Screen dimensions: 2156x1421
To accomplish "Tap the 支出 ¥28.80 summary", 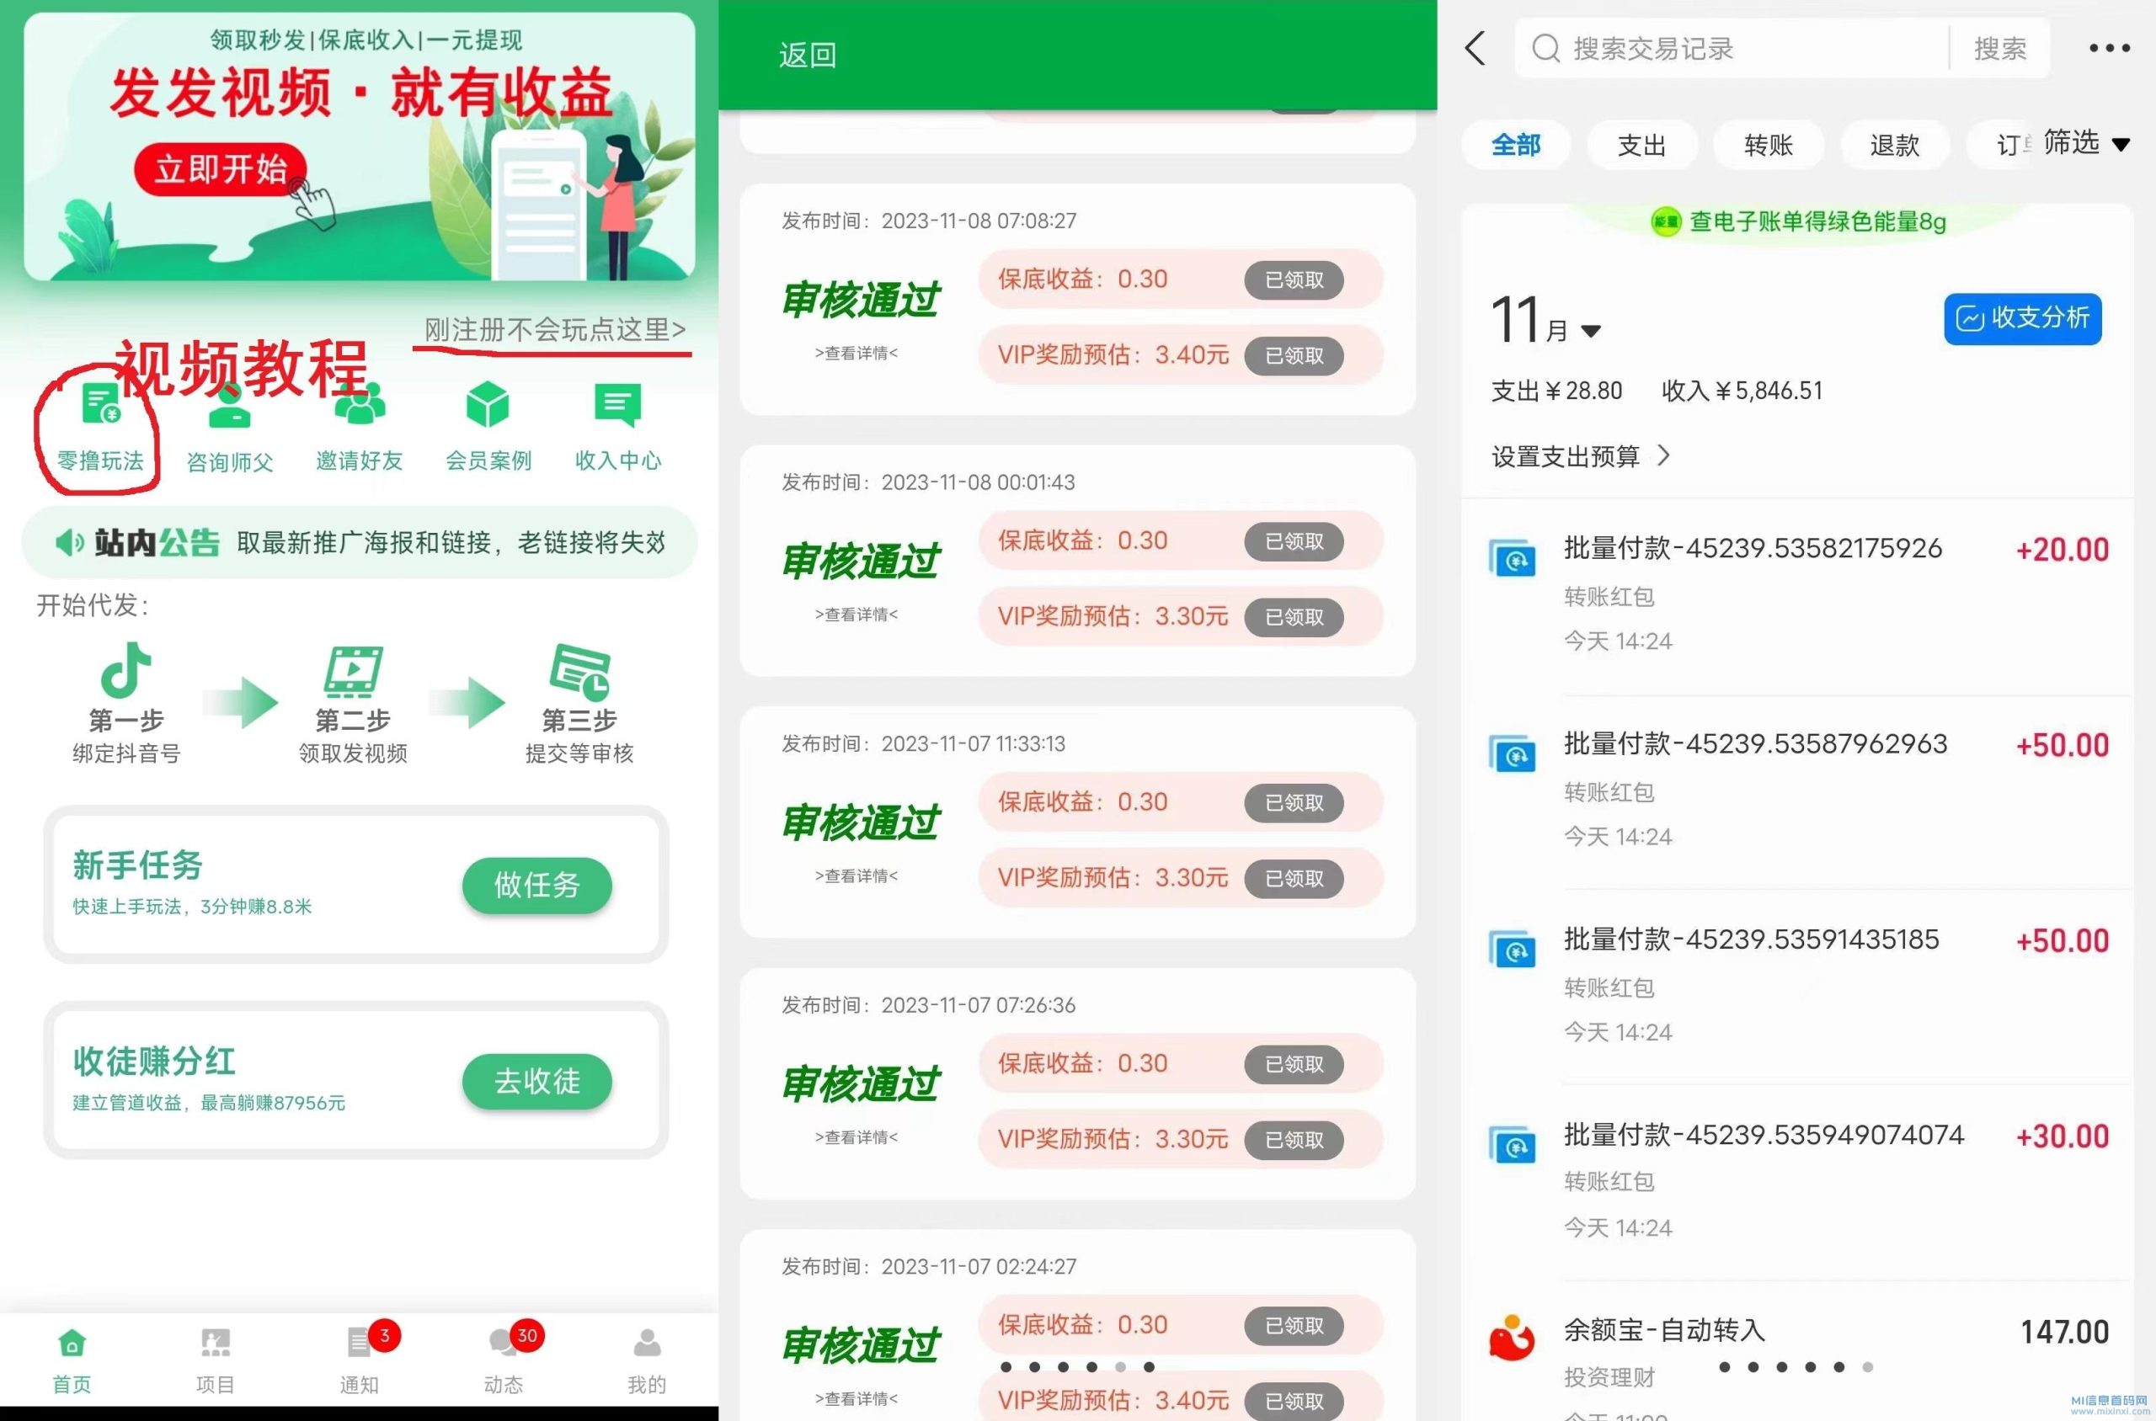I will point(1556,391).
